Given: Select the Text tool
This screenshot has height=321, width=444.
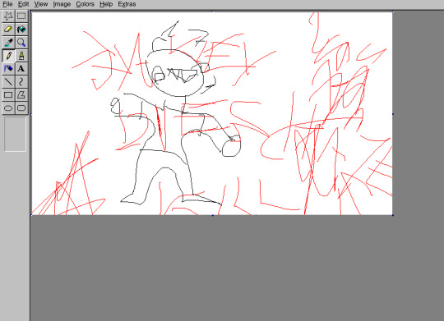Looking at the screenshot, I should (21, 68).
